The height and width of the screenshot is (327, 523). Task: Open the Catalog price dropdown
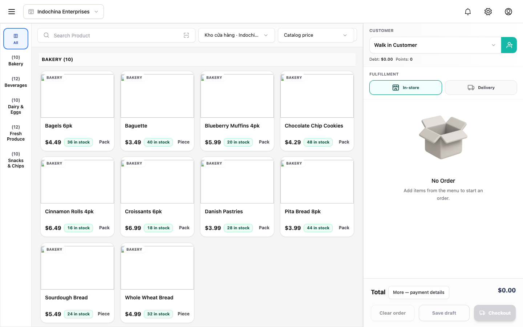tap(316, 35)
